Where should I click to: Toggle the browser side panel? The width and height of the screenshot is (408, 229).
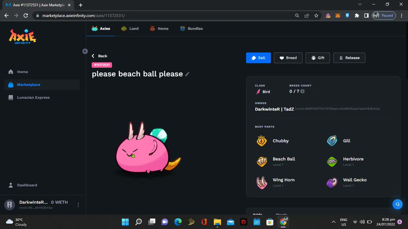[x=366, y=16]
